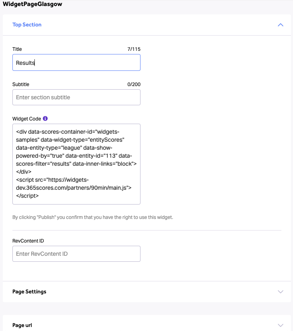Expand the Page url chevron
Screen dimensions: 293x331
pos(281,325)
